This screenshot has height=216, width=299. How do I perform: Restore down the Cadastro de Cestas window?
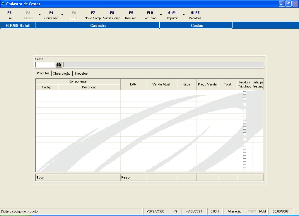pos(288,4)
